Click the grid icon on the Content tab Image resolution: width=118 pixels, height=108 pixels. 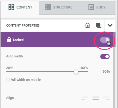11,7
